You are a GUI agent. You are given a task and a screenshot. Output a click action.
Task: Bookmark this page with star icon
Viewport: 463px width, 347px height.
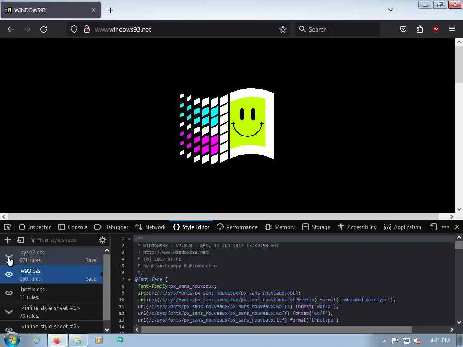click(283, 29)
